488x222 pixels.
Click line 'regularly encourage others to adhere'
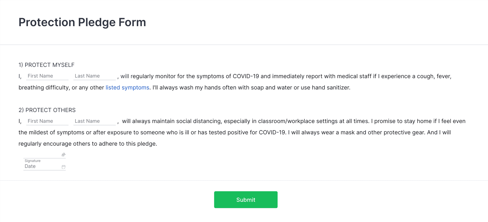pyautogui.click(x=88, y=144)
